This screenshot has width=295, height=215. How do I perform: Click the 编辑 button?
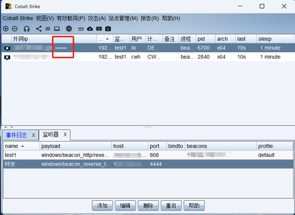tap(125, 205)
